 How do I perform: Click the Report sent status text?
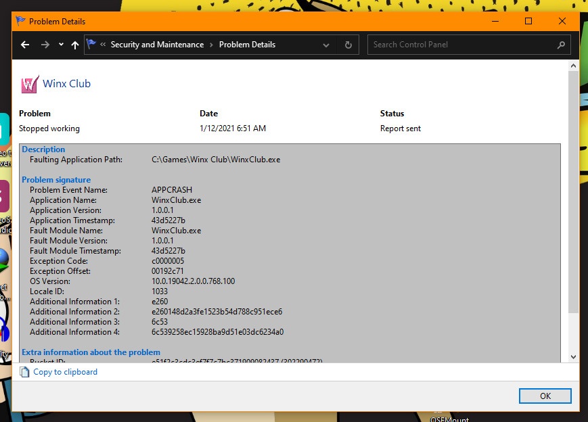point(401,128)
